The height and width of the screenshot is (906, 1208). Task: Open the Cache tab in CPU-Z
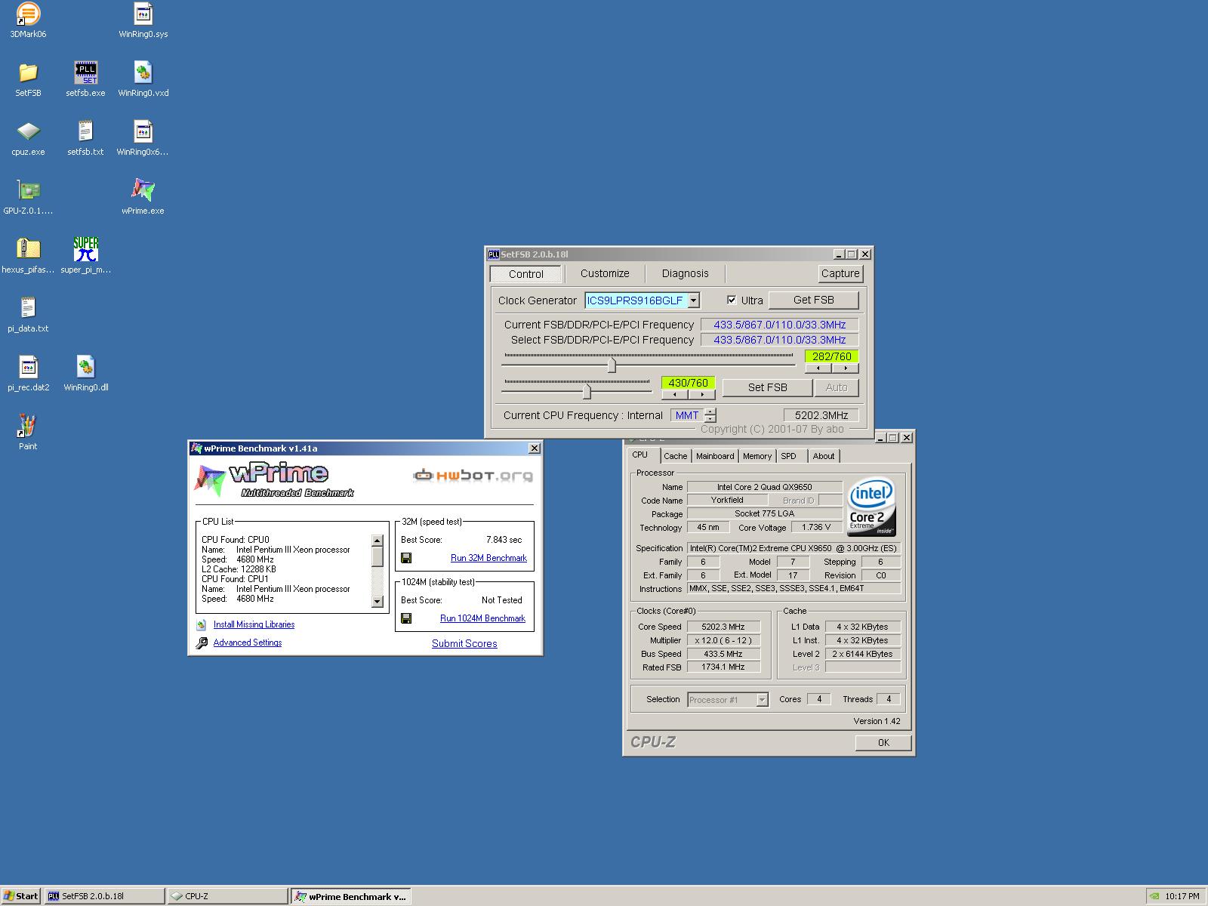tap(675, 456)
